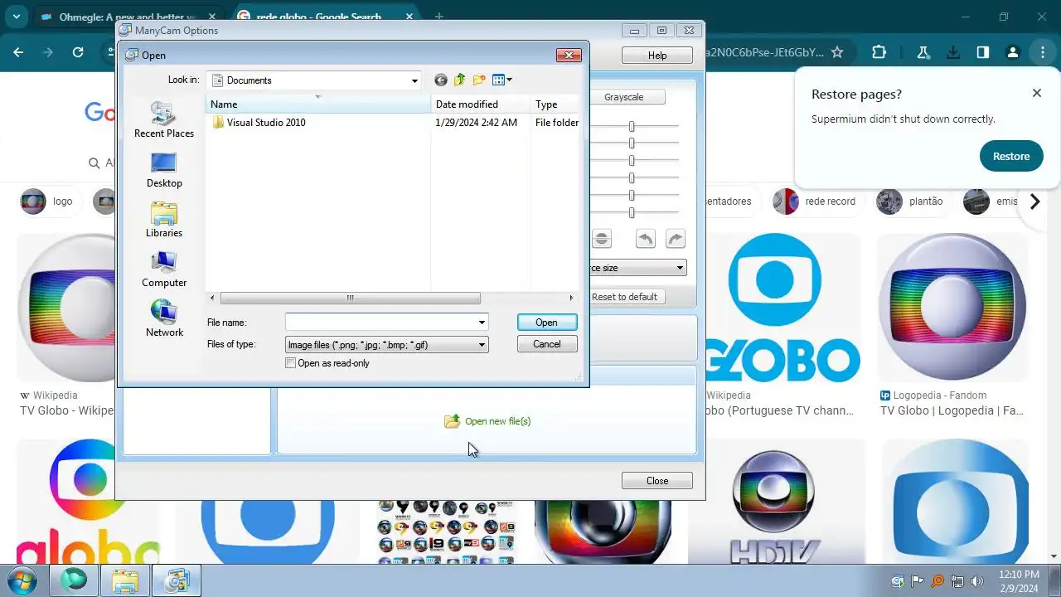Adjust the first ManyCam image slider
Screen dimensions: 1061x597
pyautogui.click(x=632, y=126)
